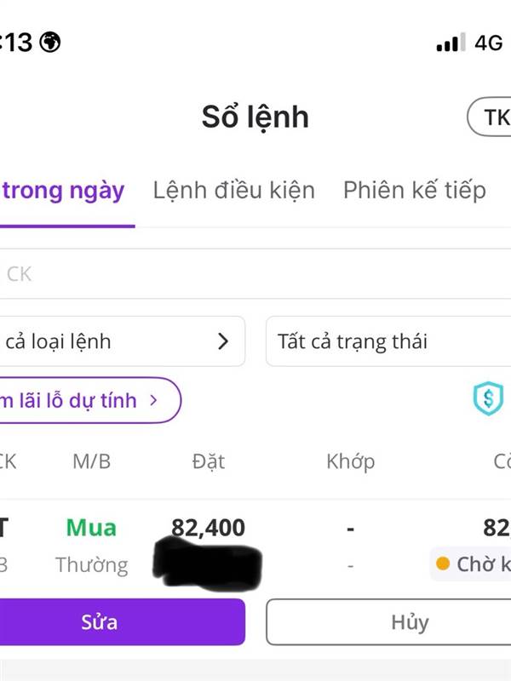Tap the orange pending status dot
511x681 pixels.
[x=443, y=564]
